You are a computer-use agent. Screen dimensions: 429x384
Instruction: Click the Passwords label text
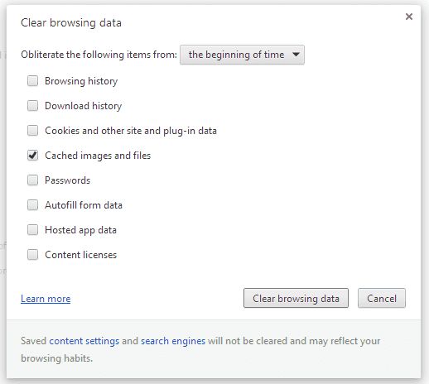tap(68, 180)
